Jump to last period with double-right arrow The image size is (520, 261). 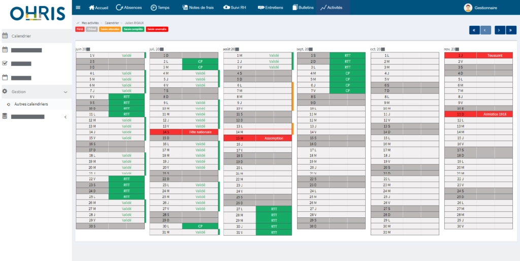511,30
